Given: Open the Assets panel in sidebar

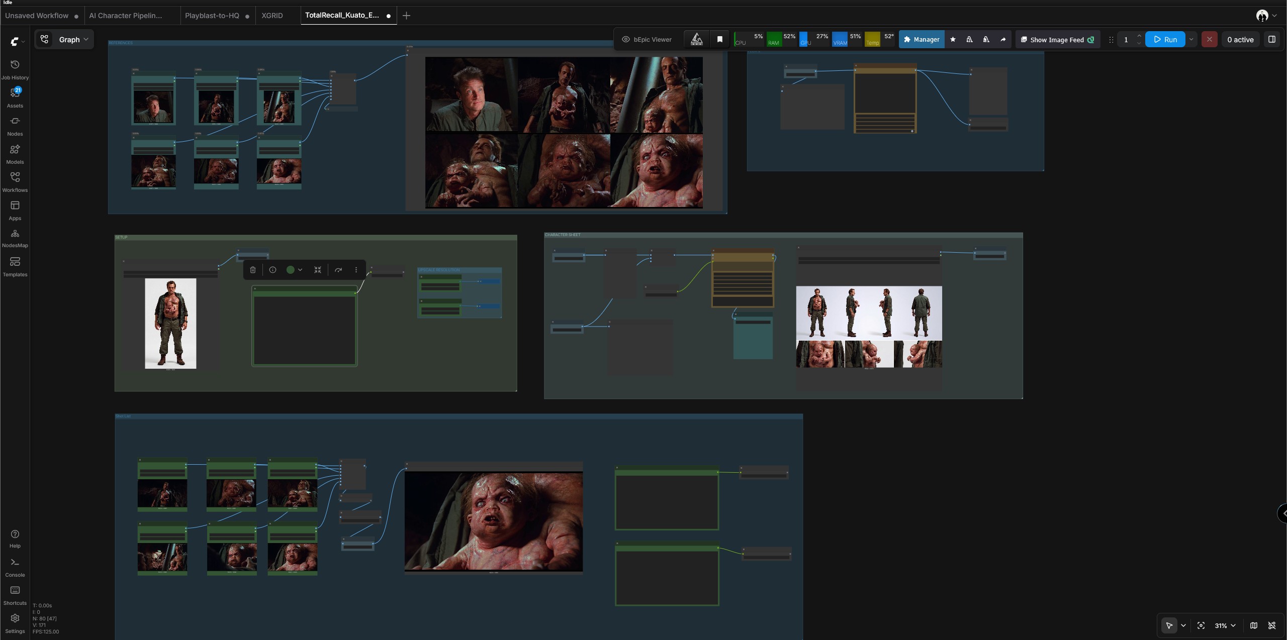Looking at the screenshot, I should pos(15,98).
